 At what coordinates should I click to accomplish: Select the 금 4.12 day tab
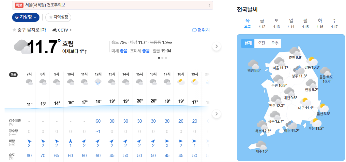click(262, 23)
